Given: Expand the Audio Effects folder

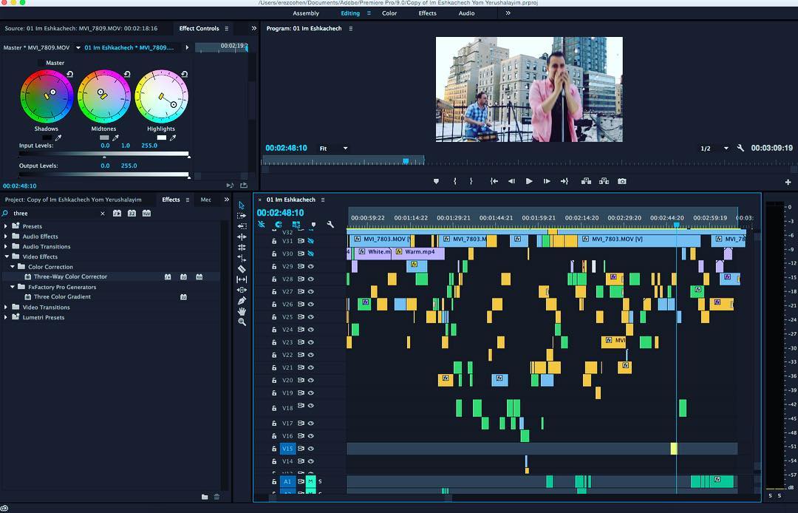Looking at the screenshot, I should [6, 237].
